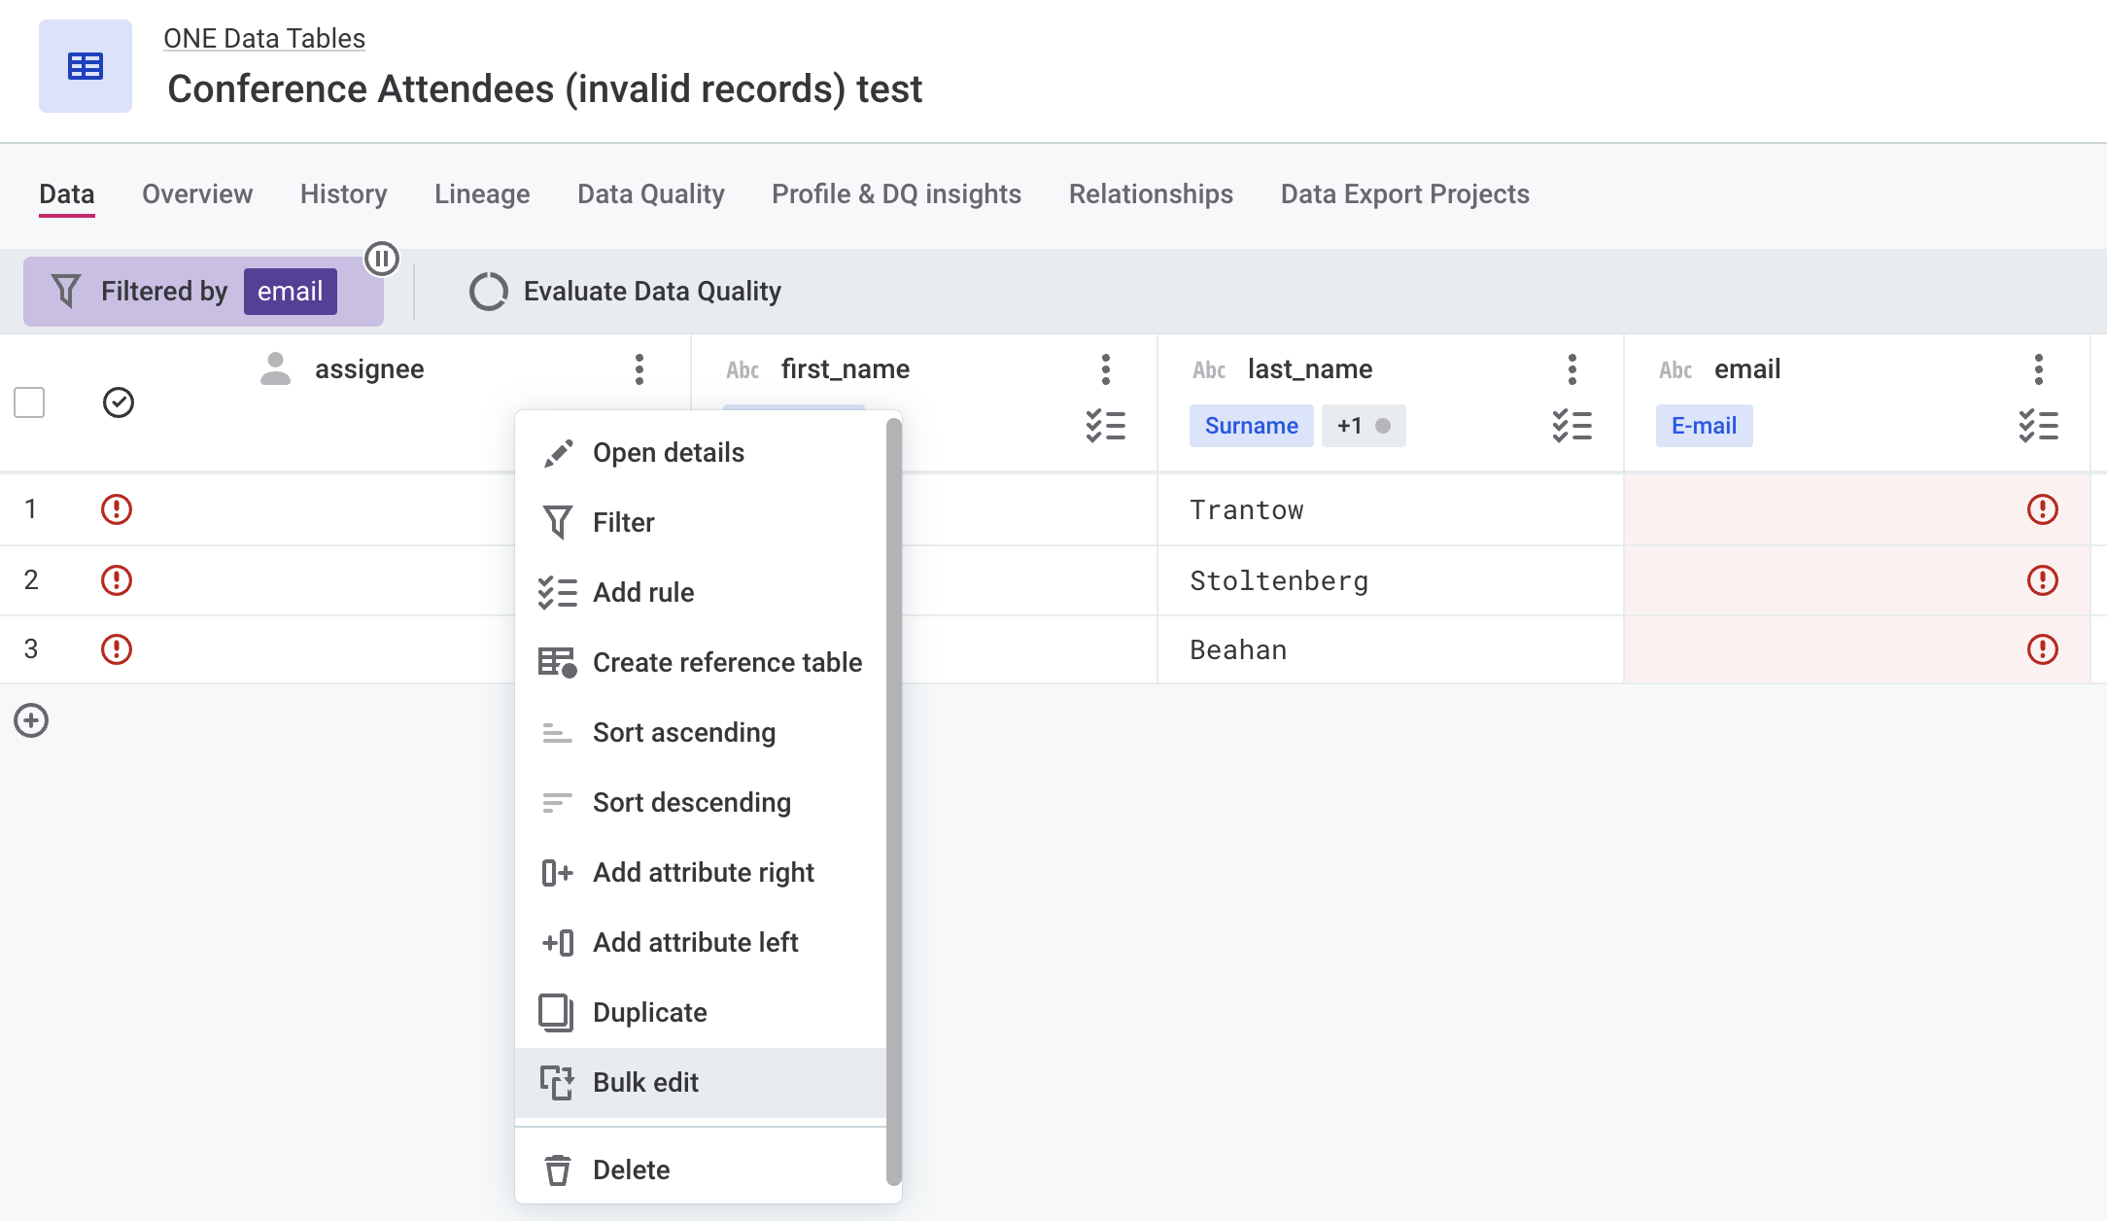The height and width of the screenshot is (1221, 2107).
Task: Click the email error icon for Stoltenberg row
Action: pyautogui.click(x=2042, y=580)
